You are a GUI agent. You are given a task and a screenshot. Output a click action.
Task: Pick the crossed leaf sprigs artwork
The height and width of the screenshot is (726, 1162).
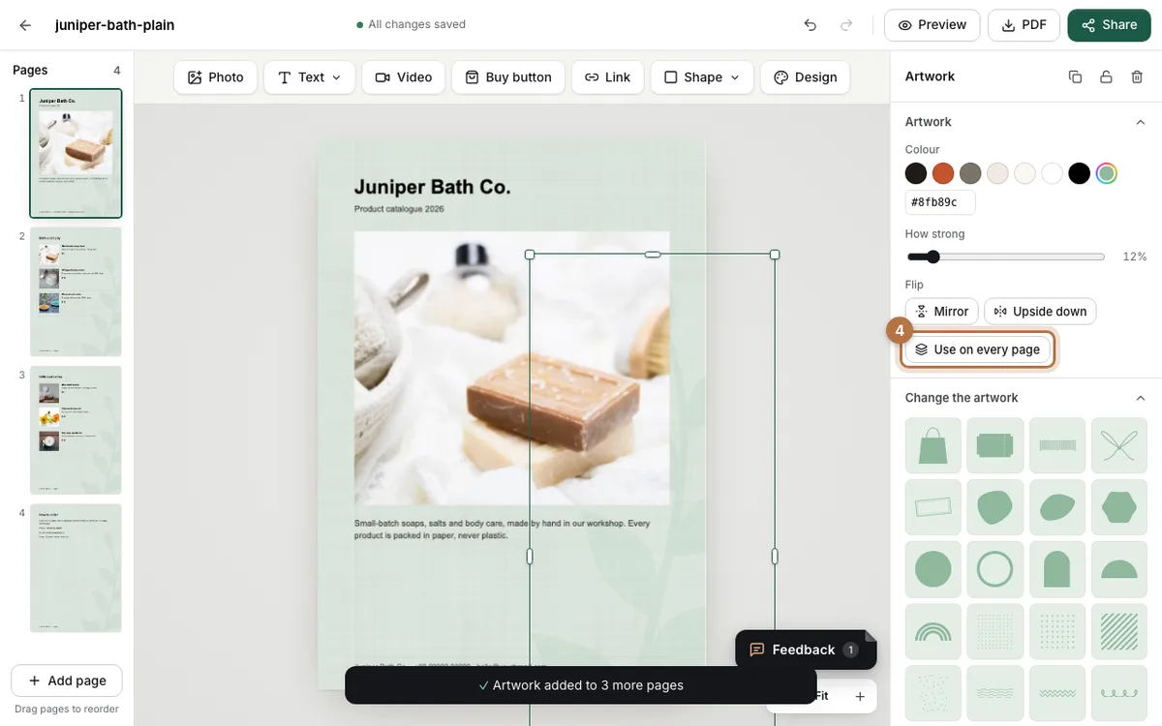point(1119,445)
